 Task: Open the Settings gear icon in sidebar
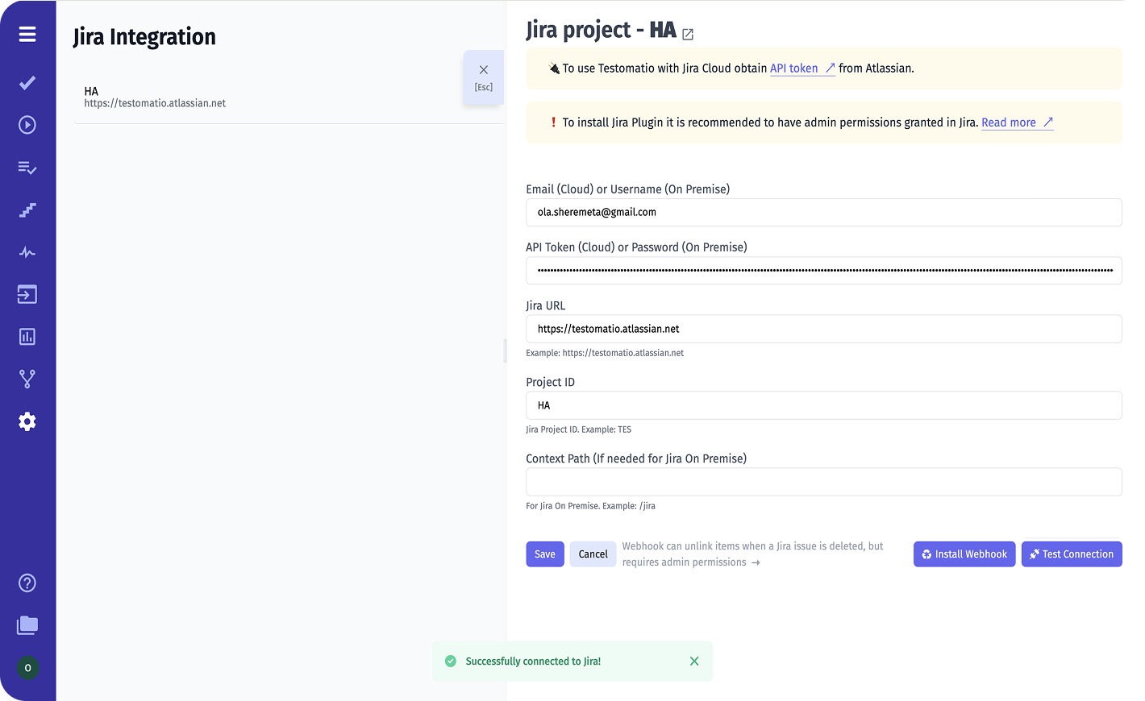[27, 421]
